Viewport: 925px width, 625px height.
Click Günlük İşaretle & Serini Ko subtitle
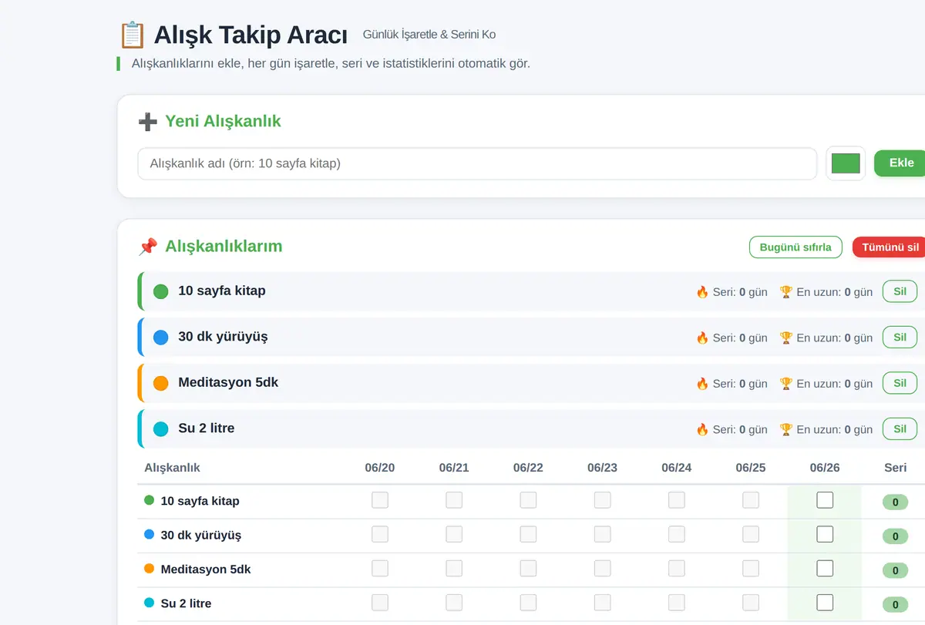click(x=429, y=35)
